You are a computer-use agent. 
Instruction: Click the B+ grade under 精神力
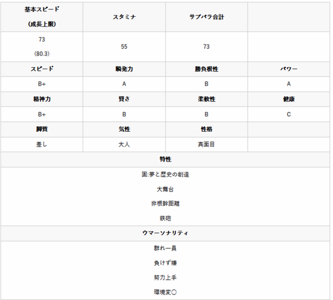[x=42, y=115]
